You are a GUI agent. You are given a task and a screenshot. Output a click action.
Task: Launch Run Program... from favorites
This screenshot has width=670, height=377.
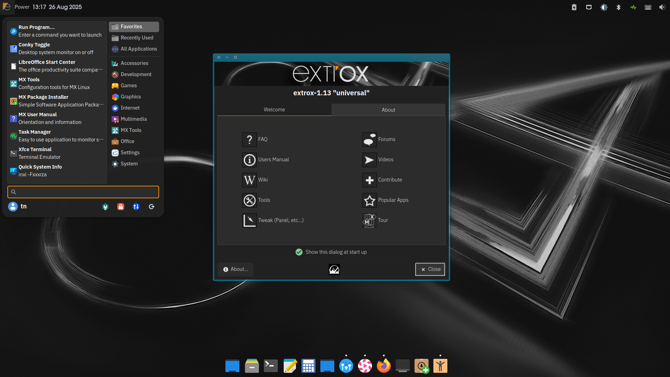pyautogui.click(x=57, y=31)
